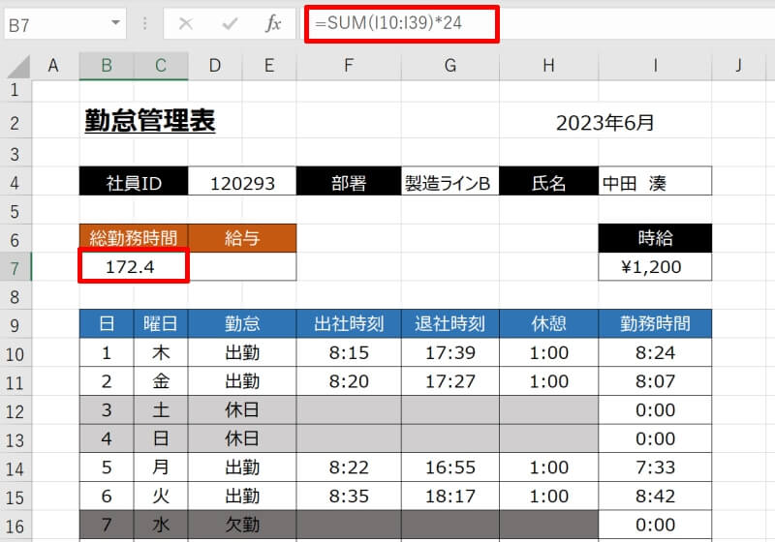Select column B header
Image resolution: width=775 pixels, height=542 pixels.
(x=107, y=66)
